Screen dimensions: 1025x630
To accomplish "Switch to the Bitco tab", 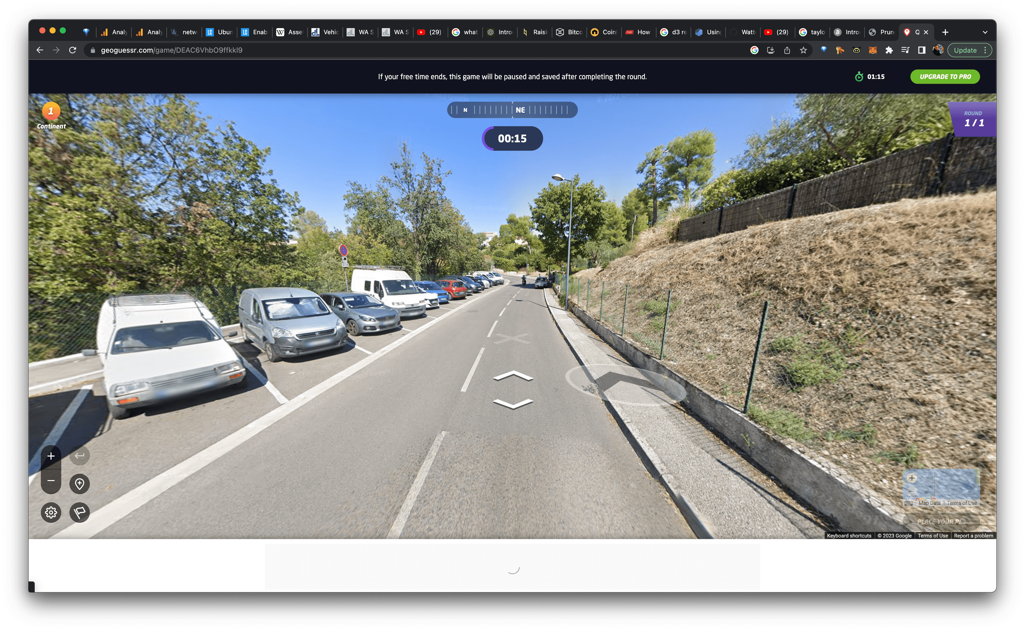I will [569, 32].
